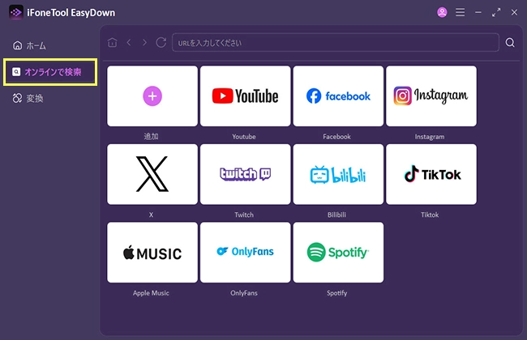Click the purple plus add tile
The width and height of the screenshot is (527, 340).
click(x=152, y=96)
